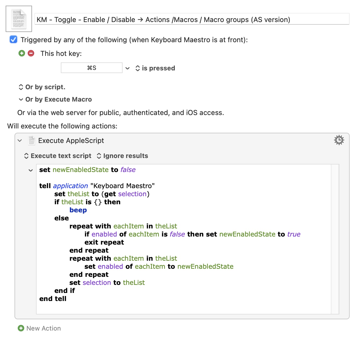
Task: Click the green New Action plus icon
Action: click(21, 328)
